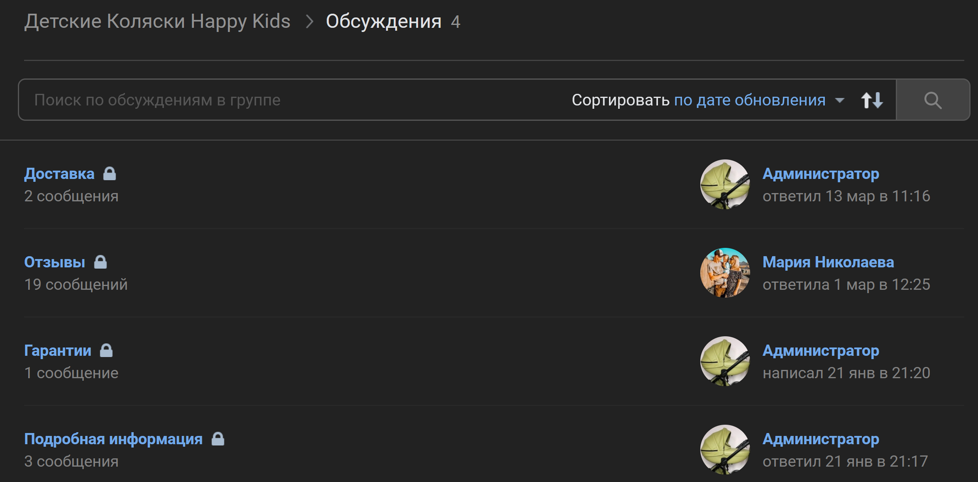Screen dimensions: 978x482
Task: Open the Гарантии discussion topic
Action: [58, 351]
